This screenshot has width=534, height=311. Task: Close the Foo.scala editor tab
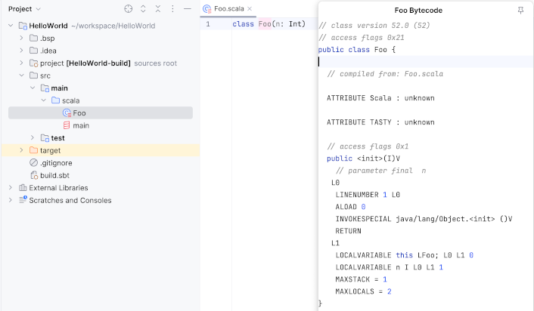[x=250, y=9]
